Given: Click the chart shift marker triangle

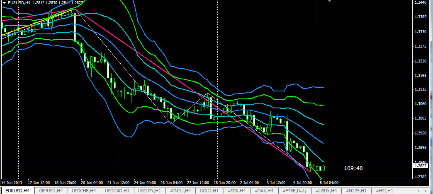Looking at the screenshot, I should pos(329,1).
